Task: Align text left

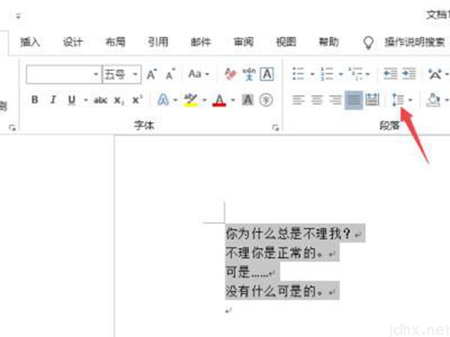Action: [x=298, y=100]
